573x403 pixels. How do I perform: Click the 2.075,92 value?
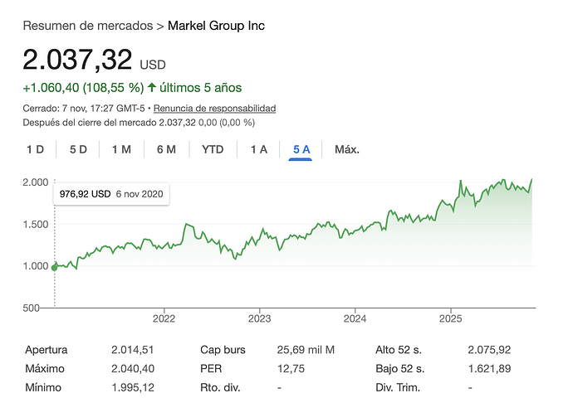[x=489, y=350]
